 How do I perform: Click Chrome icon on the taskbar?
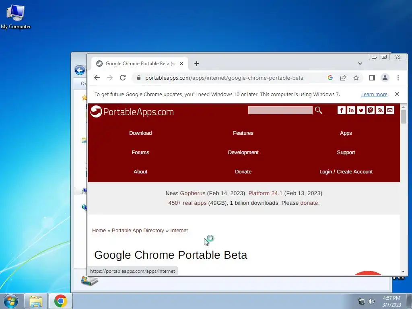pos(60,301)
